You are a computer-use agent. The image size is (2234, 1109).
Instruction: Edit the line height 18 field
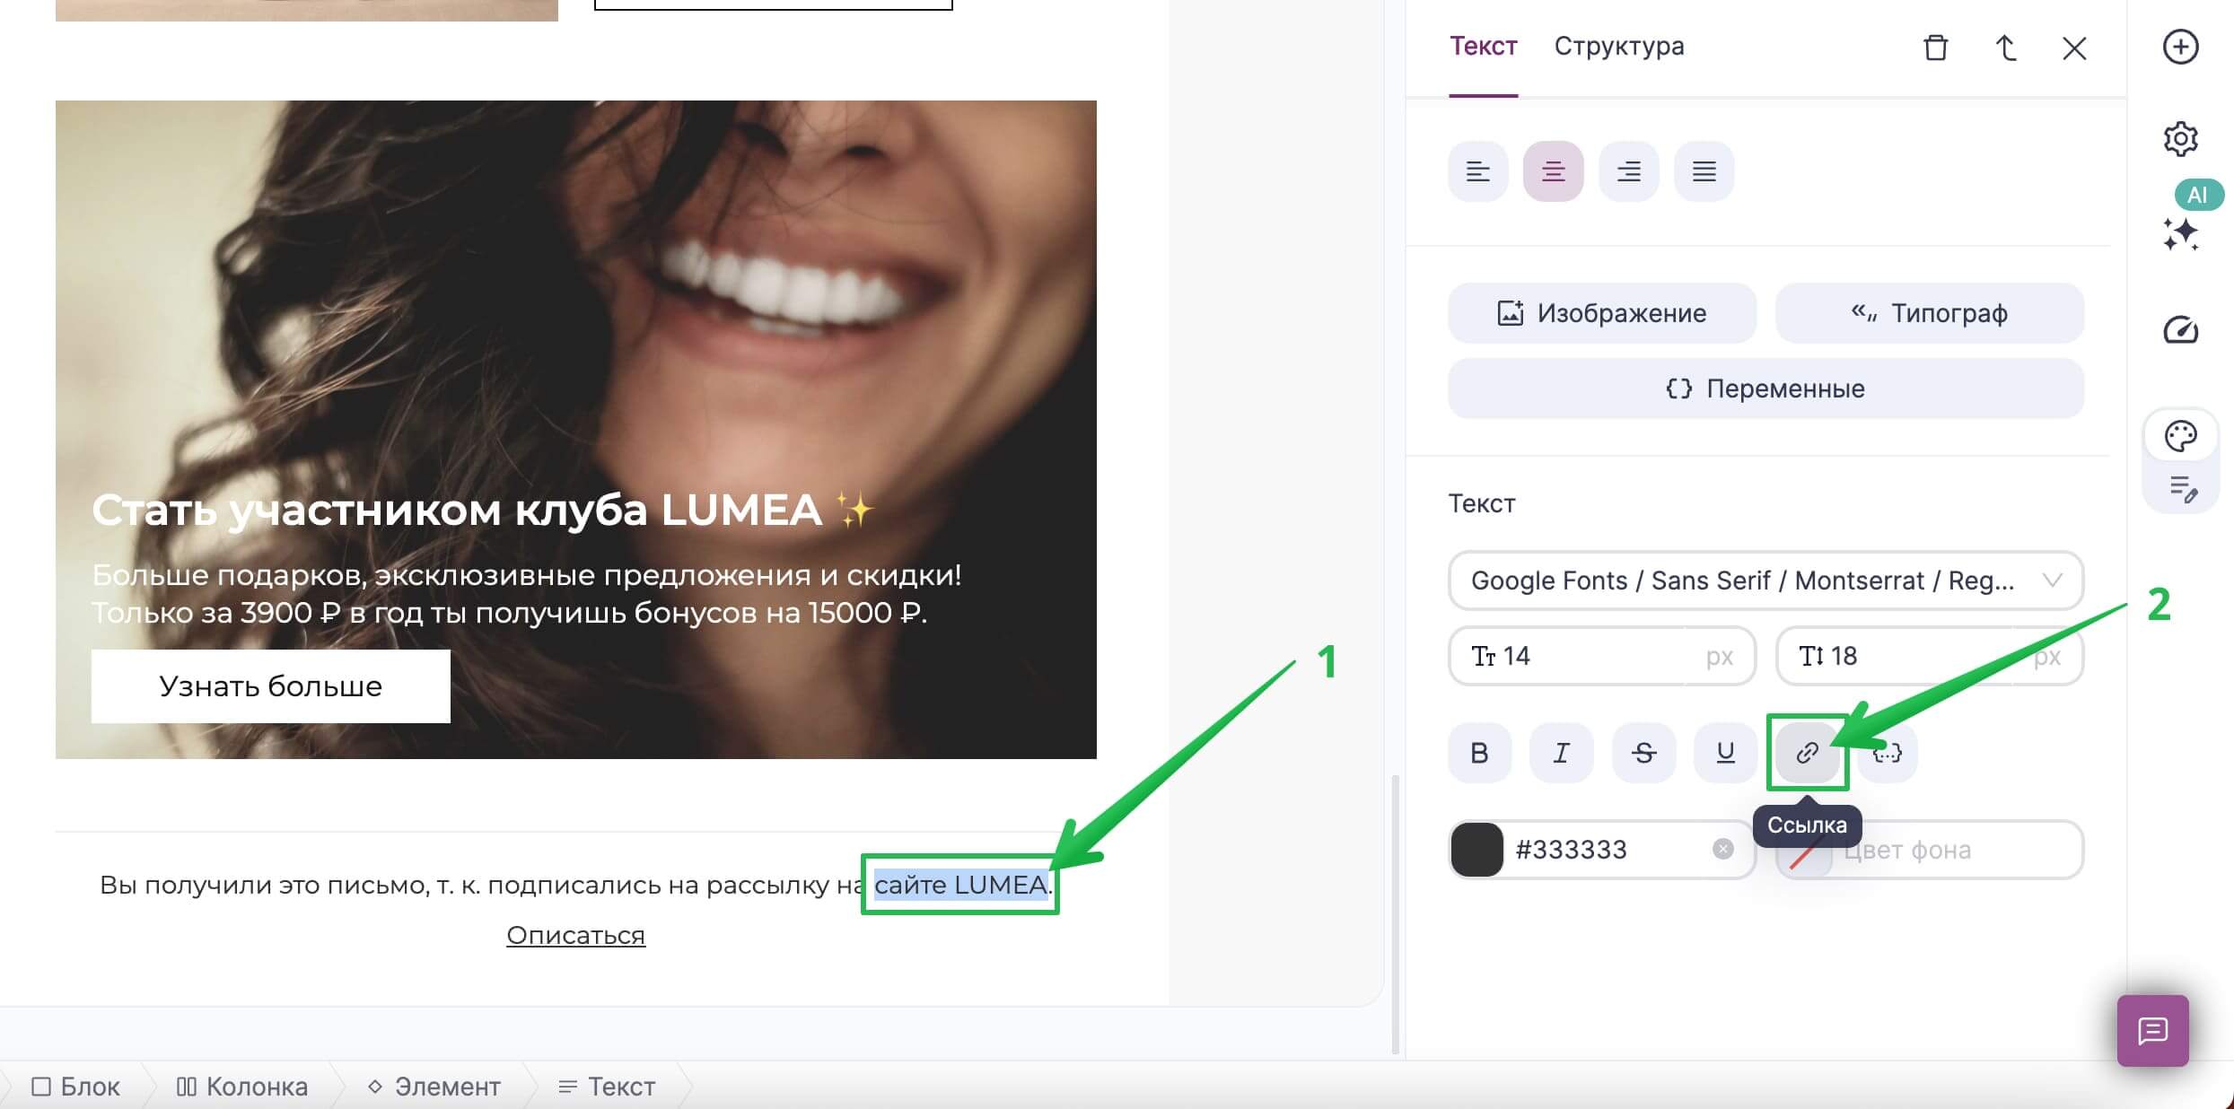1929,656
